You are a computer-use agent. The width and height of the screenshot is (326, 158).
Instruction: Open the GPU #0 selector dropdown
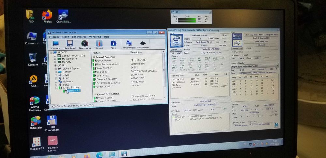tap(237, 48)
